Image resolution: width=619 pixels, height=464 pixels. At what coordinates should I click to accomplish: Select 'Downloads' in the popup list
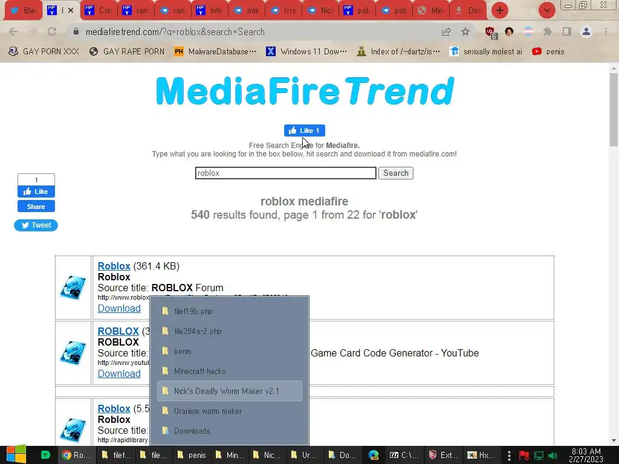pos(230,431)
